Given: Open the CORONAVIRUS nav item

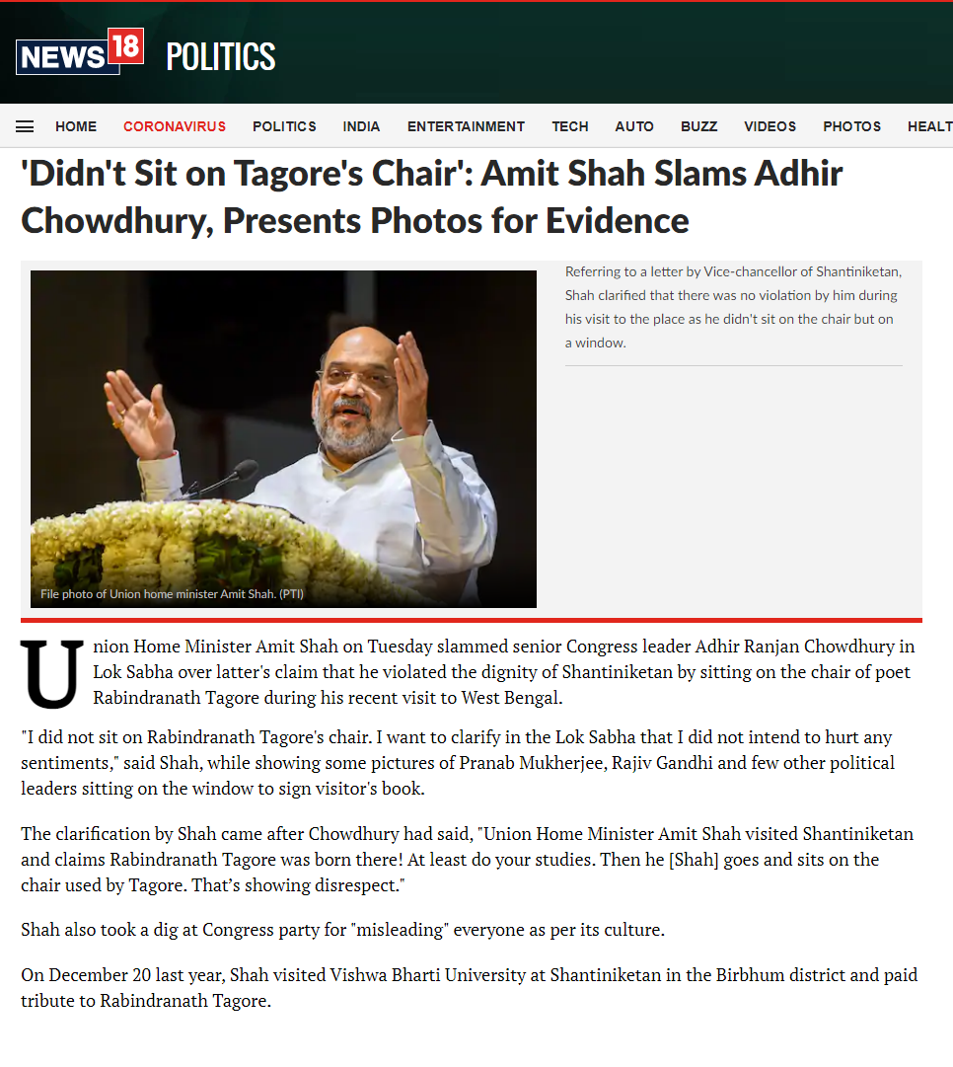Looking at the screenshot, I should [175, 126].
